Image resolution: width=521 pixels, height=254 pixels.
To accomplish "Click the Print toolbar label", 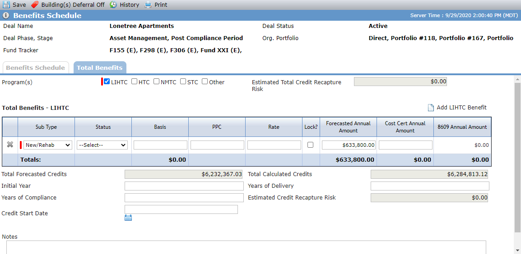I will [x=161, y=5].
